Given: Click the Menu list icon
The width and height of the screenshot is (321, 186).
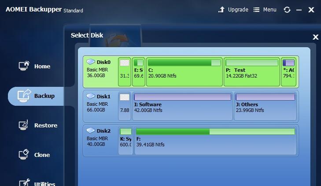Looking at the screenshot, I should coord(256,10).
